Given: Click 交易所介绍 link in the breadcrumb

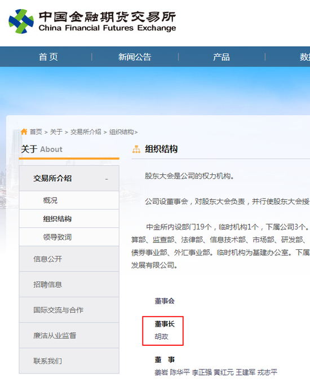Looking at the screenshot, I should tap(86, 132).
